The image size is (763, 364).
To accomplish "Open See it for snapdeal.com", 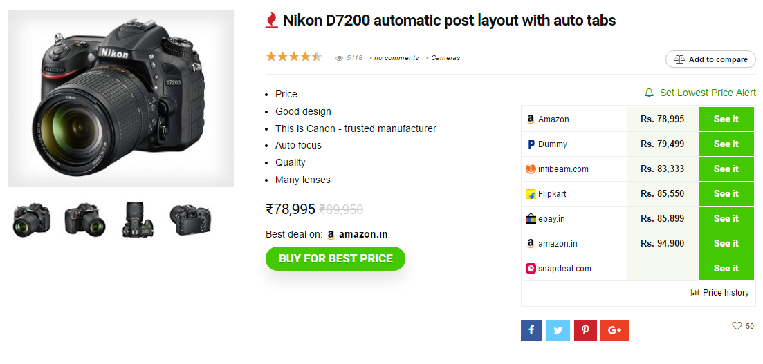I will [726, 268].
